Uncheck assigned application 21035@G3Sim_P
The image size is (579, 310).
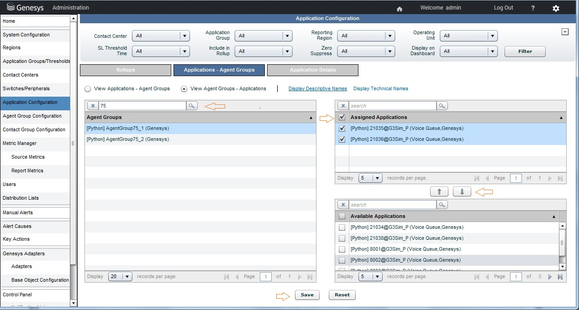342,129
